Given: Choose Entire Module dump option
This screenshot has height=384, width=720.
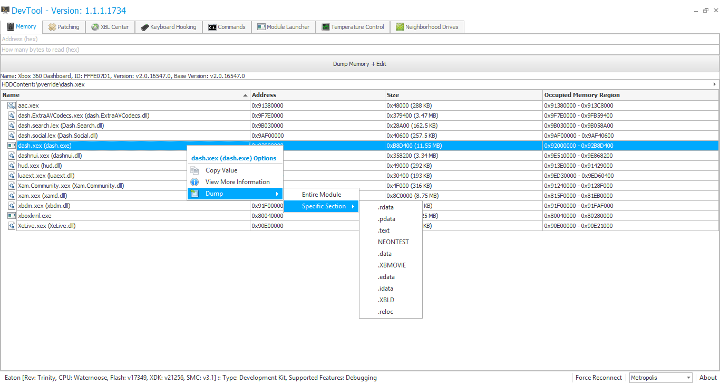Looking at the screenshot, I should (x=322, y=195).
